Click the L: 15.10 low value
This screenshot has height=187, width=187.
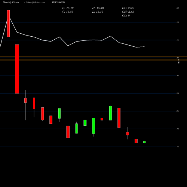click(x=98, y=12)
